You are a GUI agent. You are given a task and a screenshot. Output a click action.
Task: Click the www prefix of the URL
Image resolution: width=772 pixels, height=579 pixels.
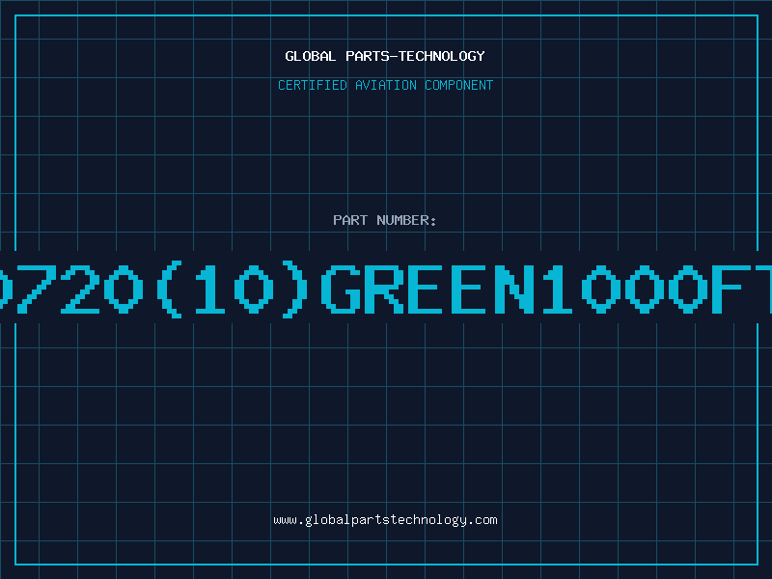[284, 520]
